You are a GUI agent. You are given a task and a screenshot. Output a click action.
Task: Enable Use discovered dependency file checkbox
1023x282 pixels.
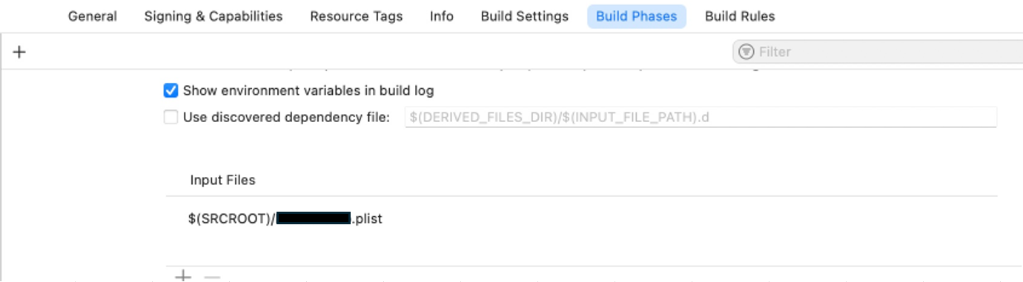pos(170,117)
